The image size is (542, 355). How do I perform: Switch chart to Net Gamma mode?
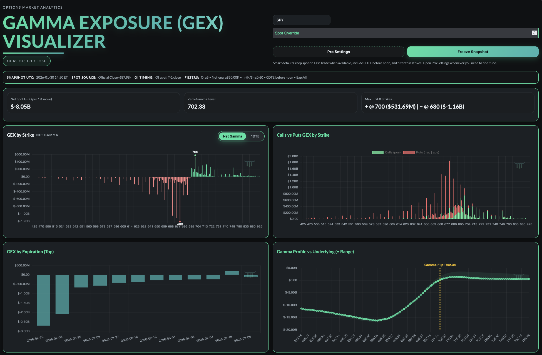[x=232, y=136]
